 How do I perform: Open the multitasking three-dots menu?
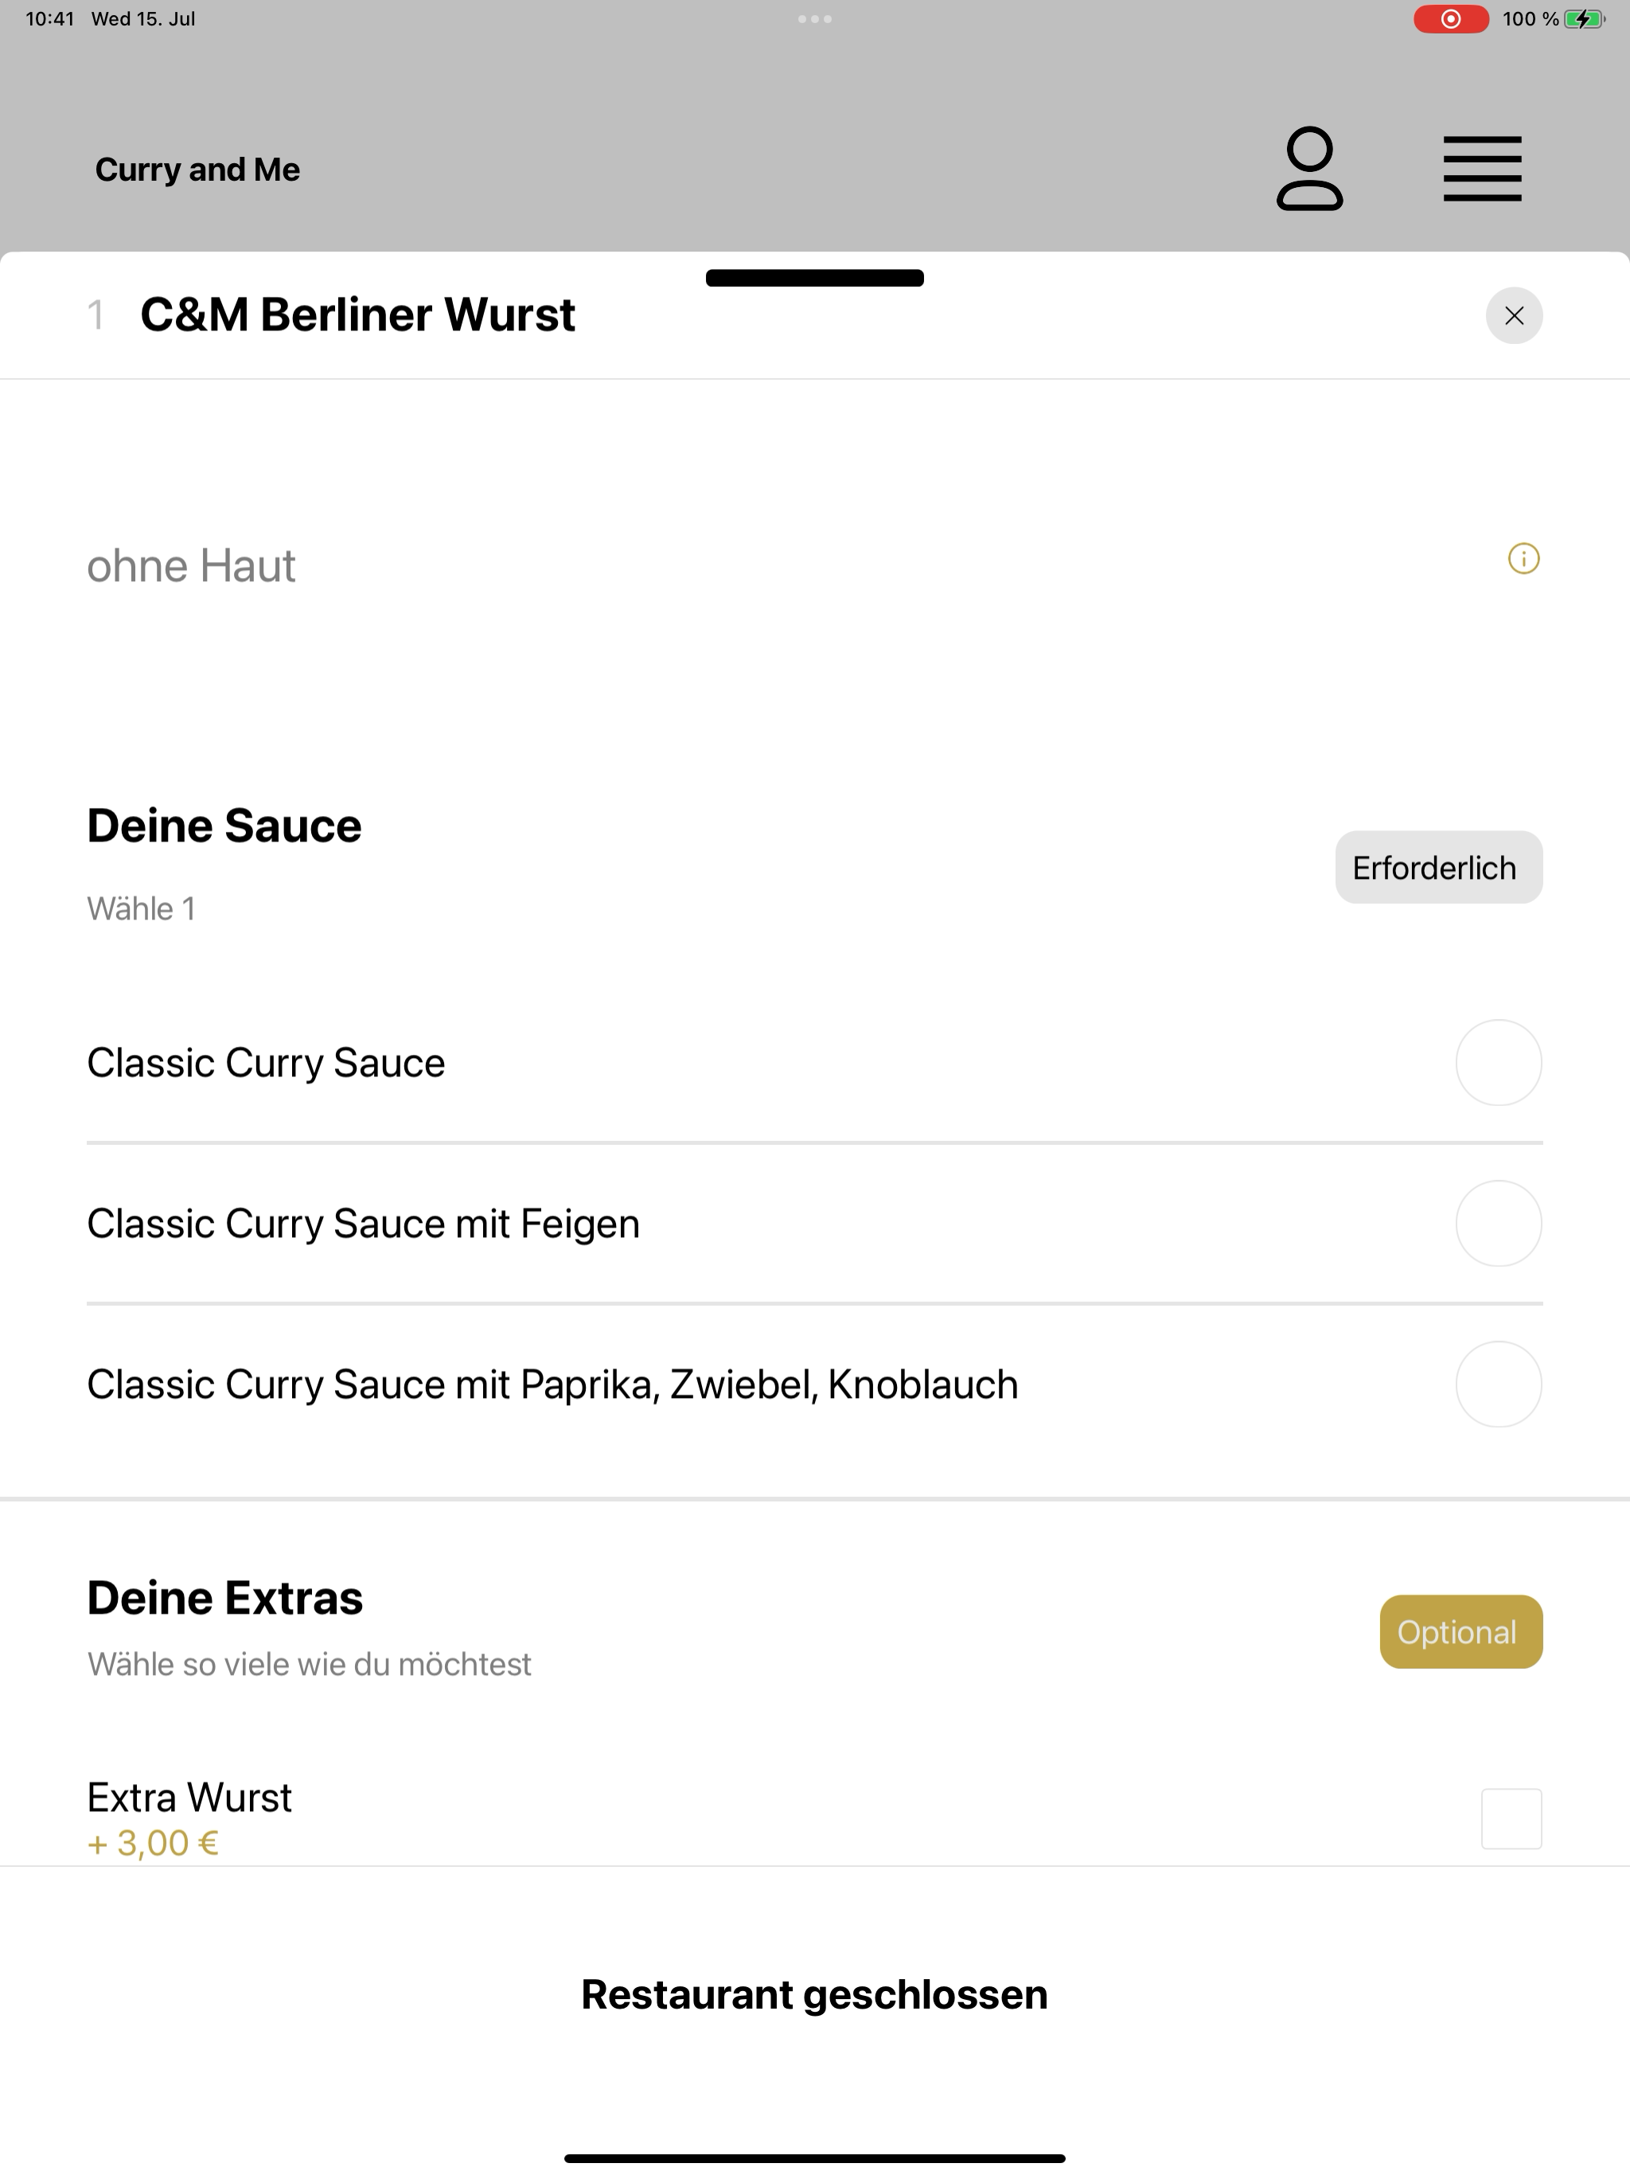point(814,18)
